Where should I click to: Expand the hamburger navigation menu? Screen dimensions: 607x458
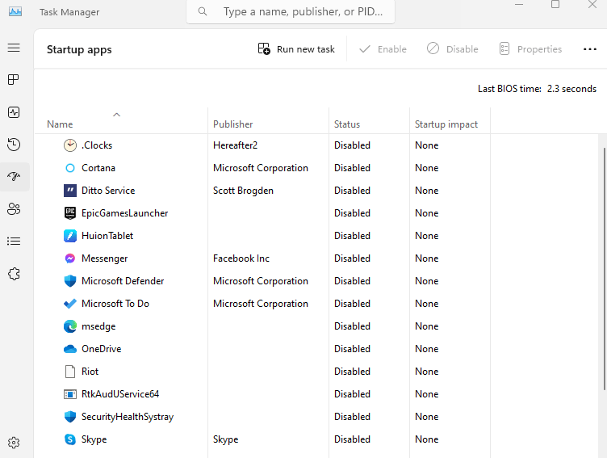(14, 48)
